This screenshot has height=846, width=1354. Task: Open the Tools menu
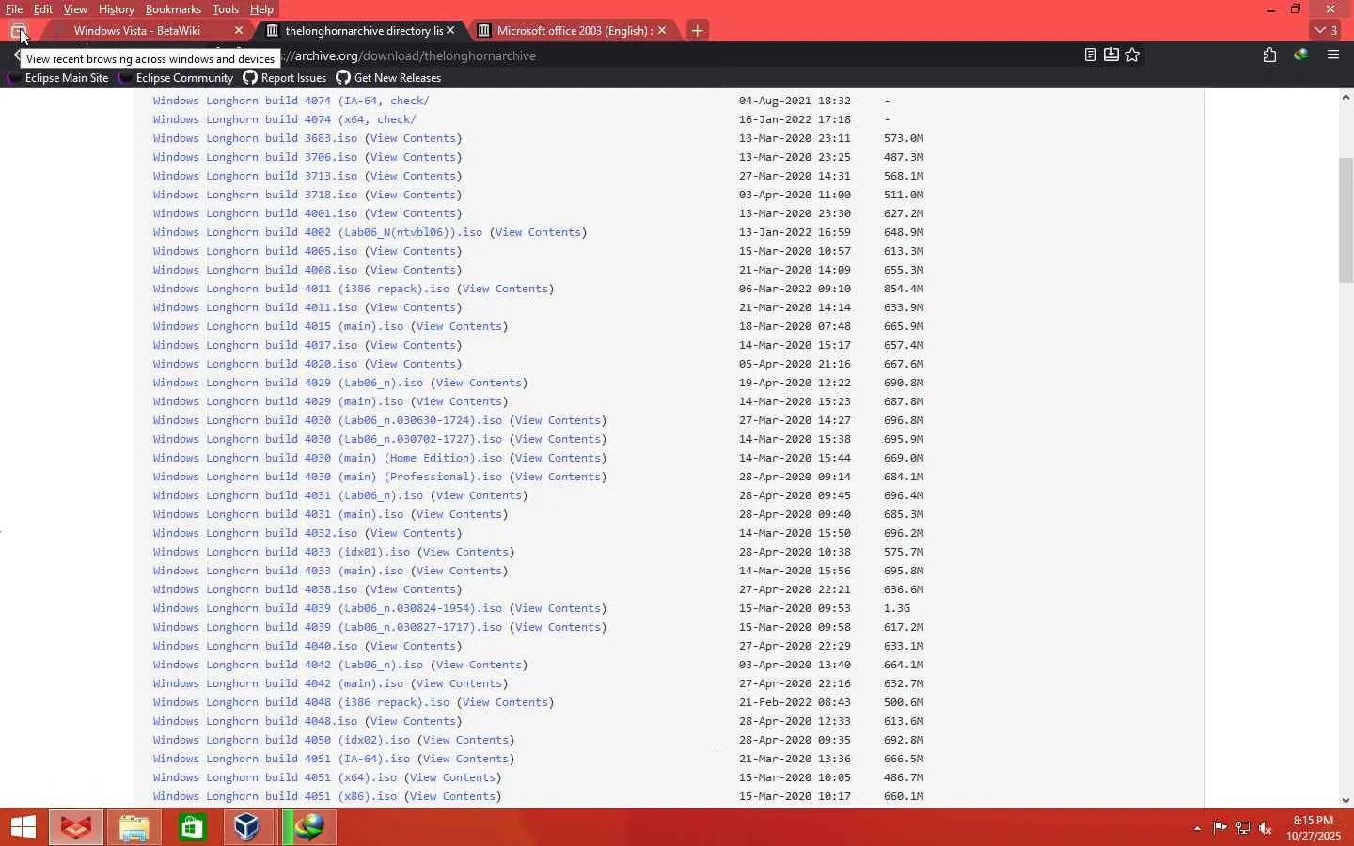tap(226, 9)
